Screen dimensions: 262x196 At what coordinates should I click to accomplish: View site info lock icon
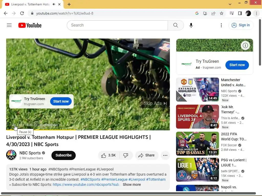pos(32,13)
